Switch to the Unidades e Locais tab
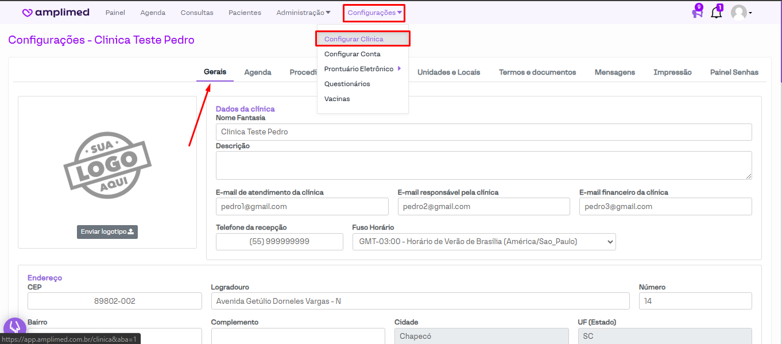This screenshot has width=782, height=344. tap(448, 72)
